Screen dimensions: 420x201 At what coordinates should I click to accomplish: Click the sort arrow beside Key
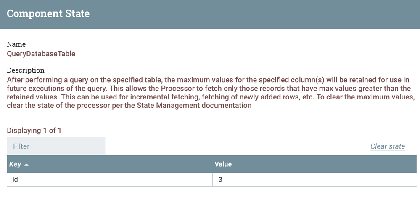coord(27,164)
